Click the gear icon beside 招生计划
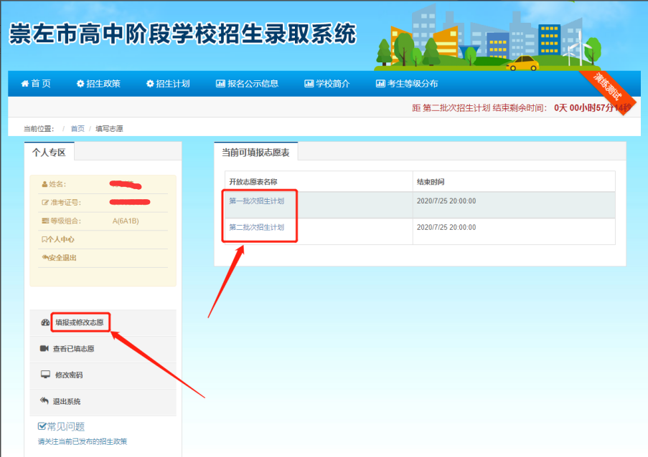This screenshot has width=648, height=457. [150, 84]
